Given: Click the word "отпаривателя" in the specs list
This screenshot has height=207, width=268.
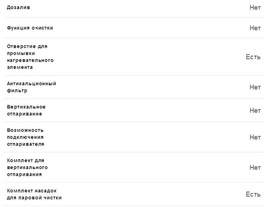Looking at the screenshot, I should coord(25,144).
